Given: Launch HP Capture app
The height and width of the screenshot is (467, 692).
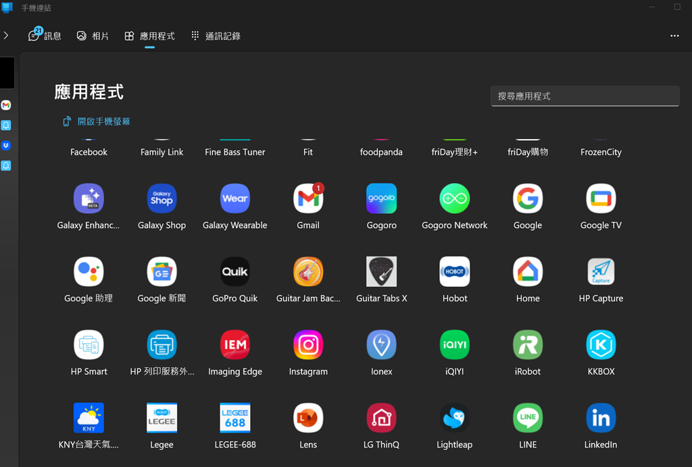Looking at the screenshot, I should [601, 272].
